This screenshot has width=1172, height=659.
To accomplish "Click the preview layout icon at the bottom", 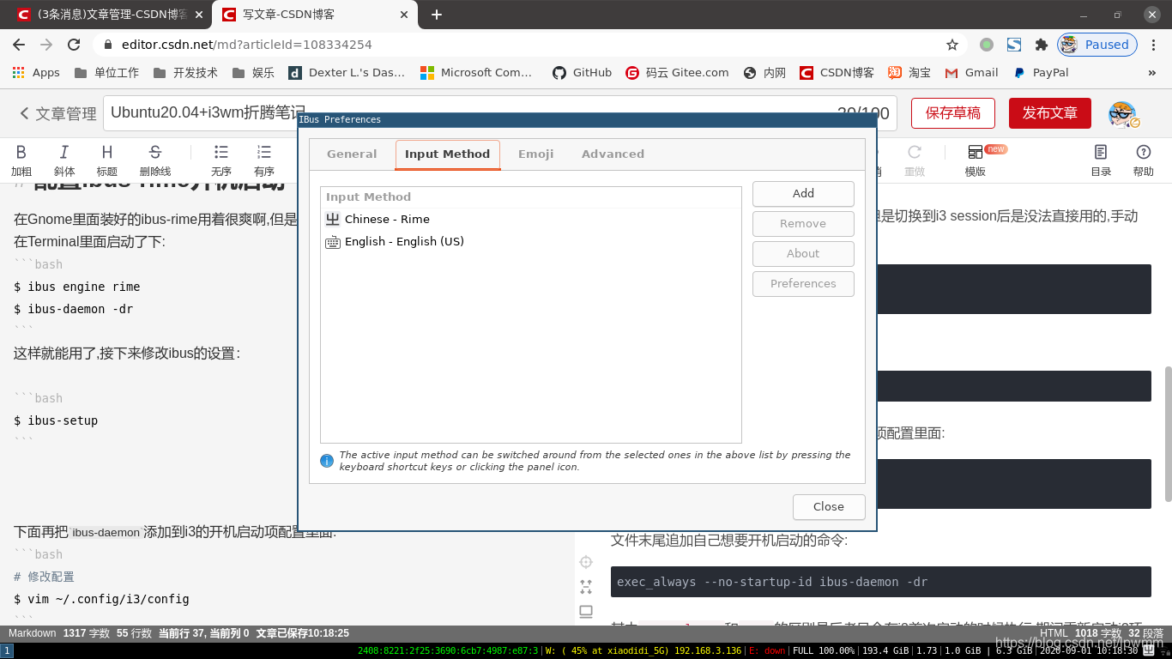I will pyautogui.click(x=586, y=612).
